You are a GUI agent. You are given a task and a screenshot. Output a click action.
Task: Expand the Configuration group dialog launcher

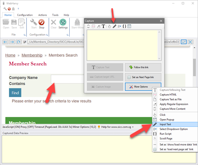coord(46,35)
